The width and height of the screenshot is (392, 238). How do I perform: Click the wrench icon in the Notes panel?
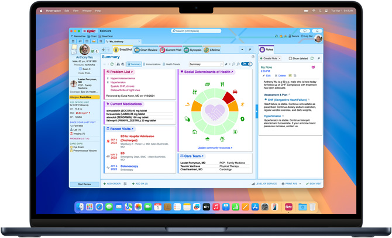(x=318, y=58)
